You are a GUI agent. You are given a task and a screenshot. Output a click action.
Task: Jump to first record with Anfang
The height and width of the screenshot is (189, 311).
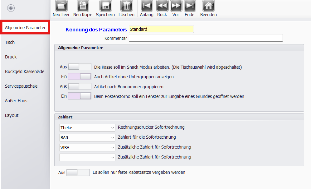coord(147,6)
